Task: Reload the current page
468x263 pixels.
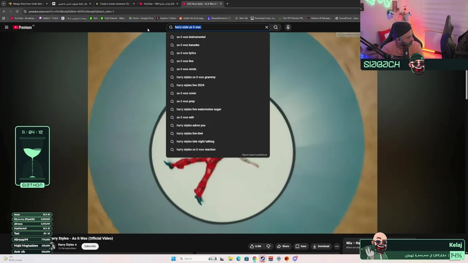Action: [x=17, y=11]
